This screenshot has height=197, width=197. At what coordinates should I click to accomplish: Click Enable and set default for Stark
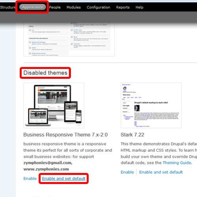(x=161, y=172)
